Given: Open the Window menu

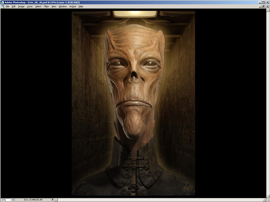Looking at the screenshot, I should point(63,6).
